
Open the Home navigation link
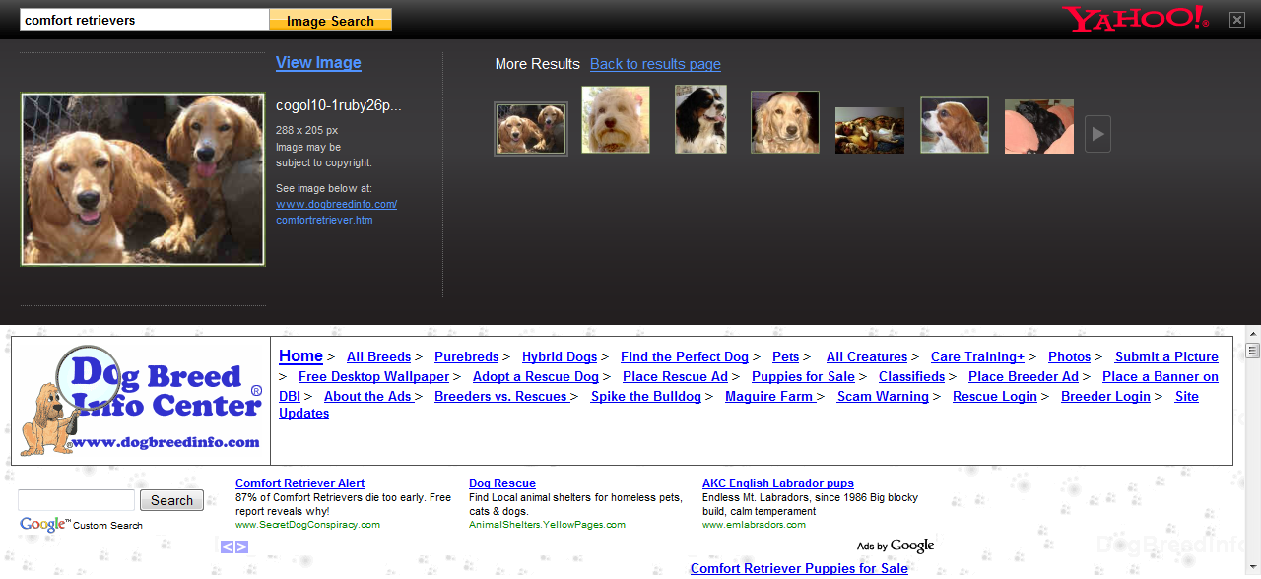pos(301,356)
